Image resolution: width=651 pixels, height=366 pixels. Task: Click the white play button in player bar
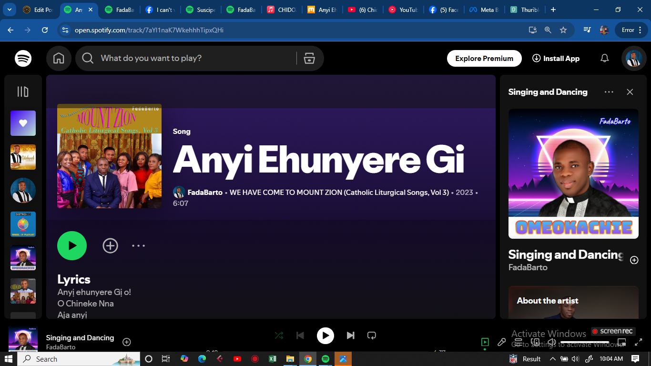point(325,336)
